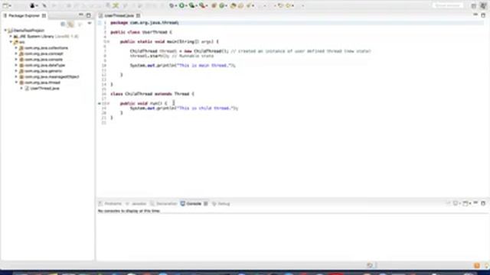Select the Java perspective icon
Screen dimensions: 490x275
click(483, 5)
